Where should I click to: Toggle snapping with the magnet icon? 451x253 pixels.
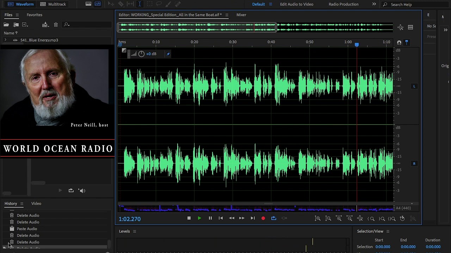399,43
